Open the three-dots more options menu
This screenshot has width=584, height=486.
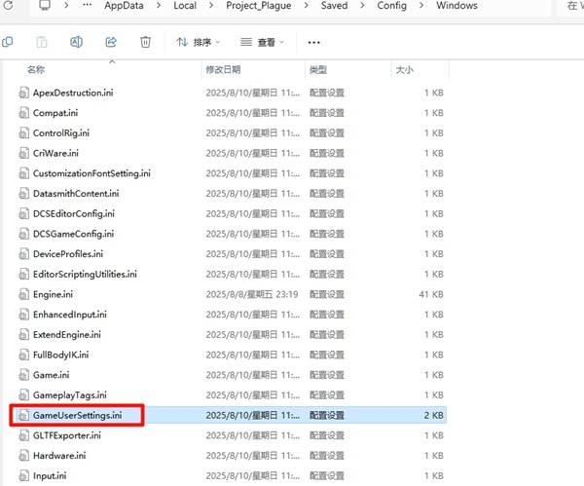[x=313, y=42]
